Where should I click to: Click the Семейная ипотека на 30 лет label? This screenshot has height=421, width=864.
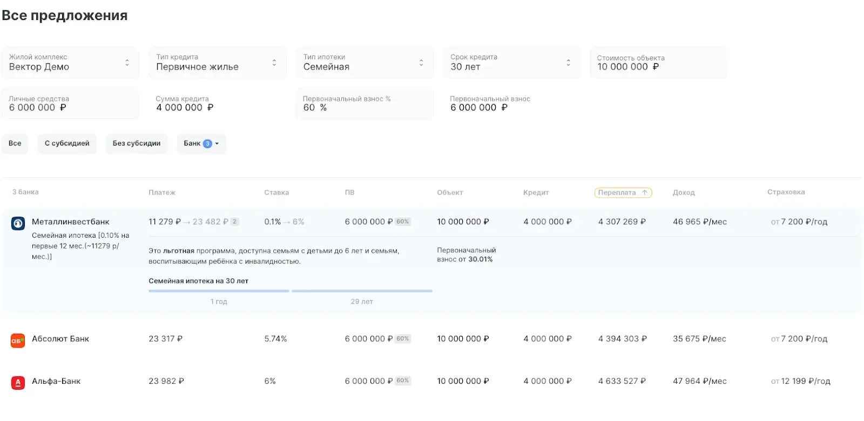pyautogui.click(x=198, y=281)
